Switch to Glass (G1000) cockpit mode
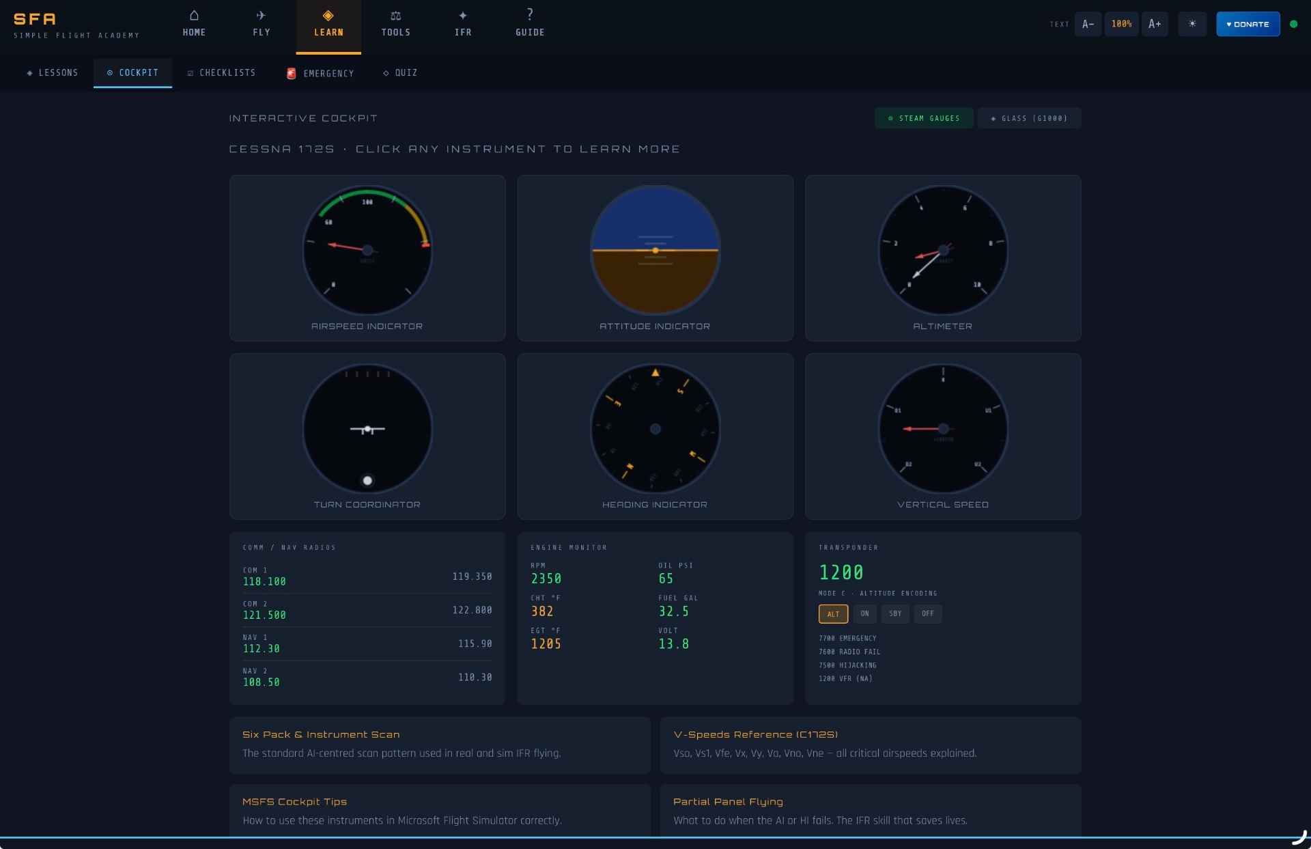 1029,118
